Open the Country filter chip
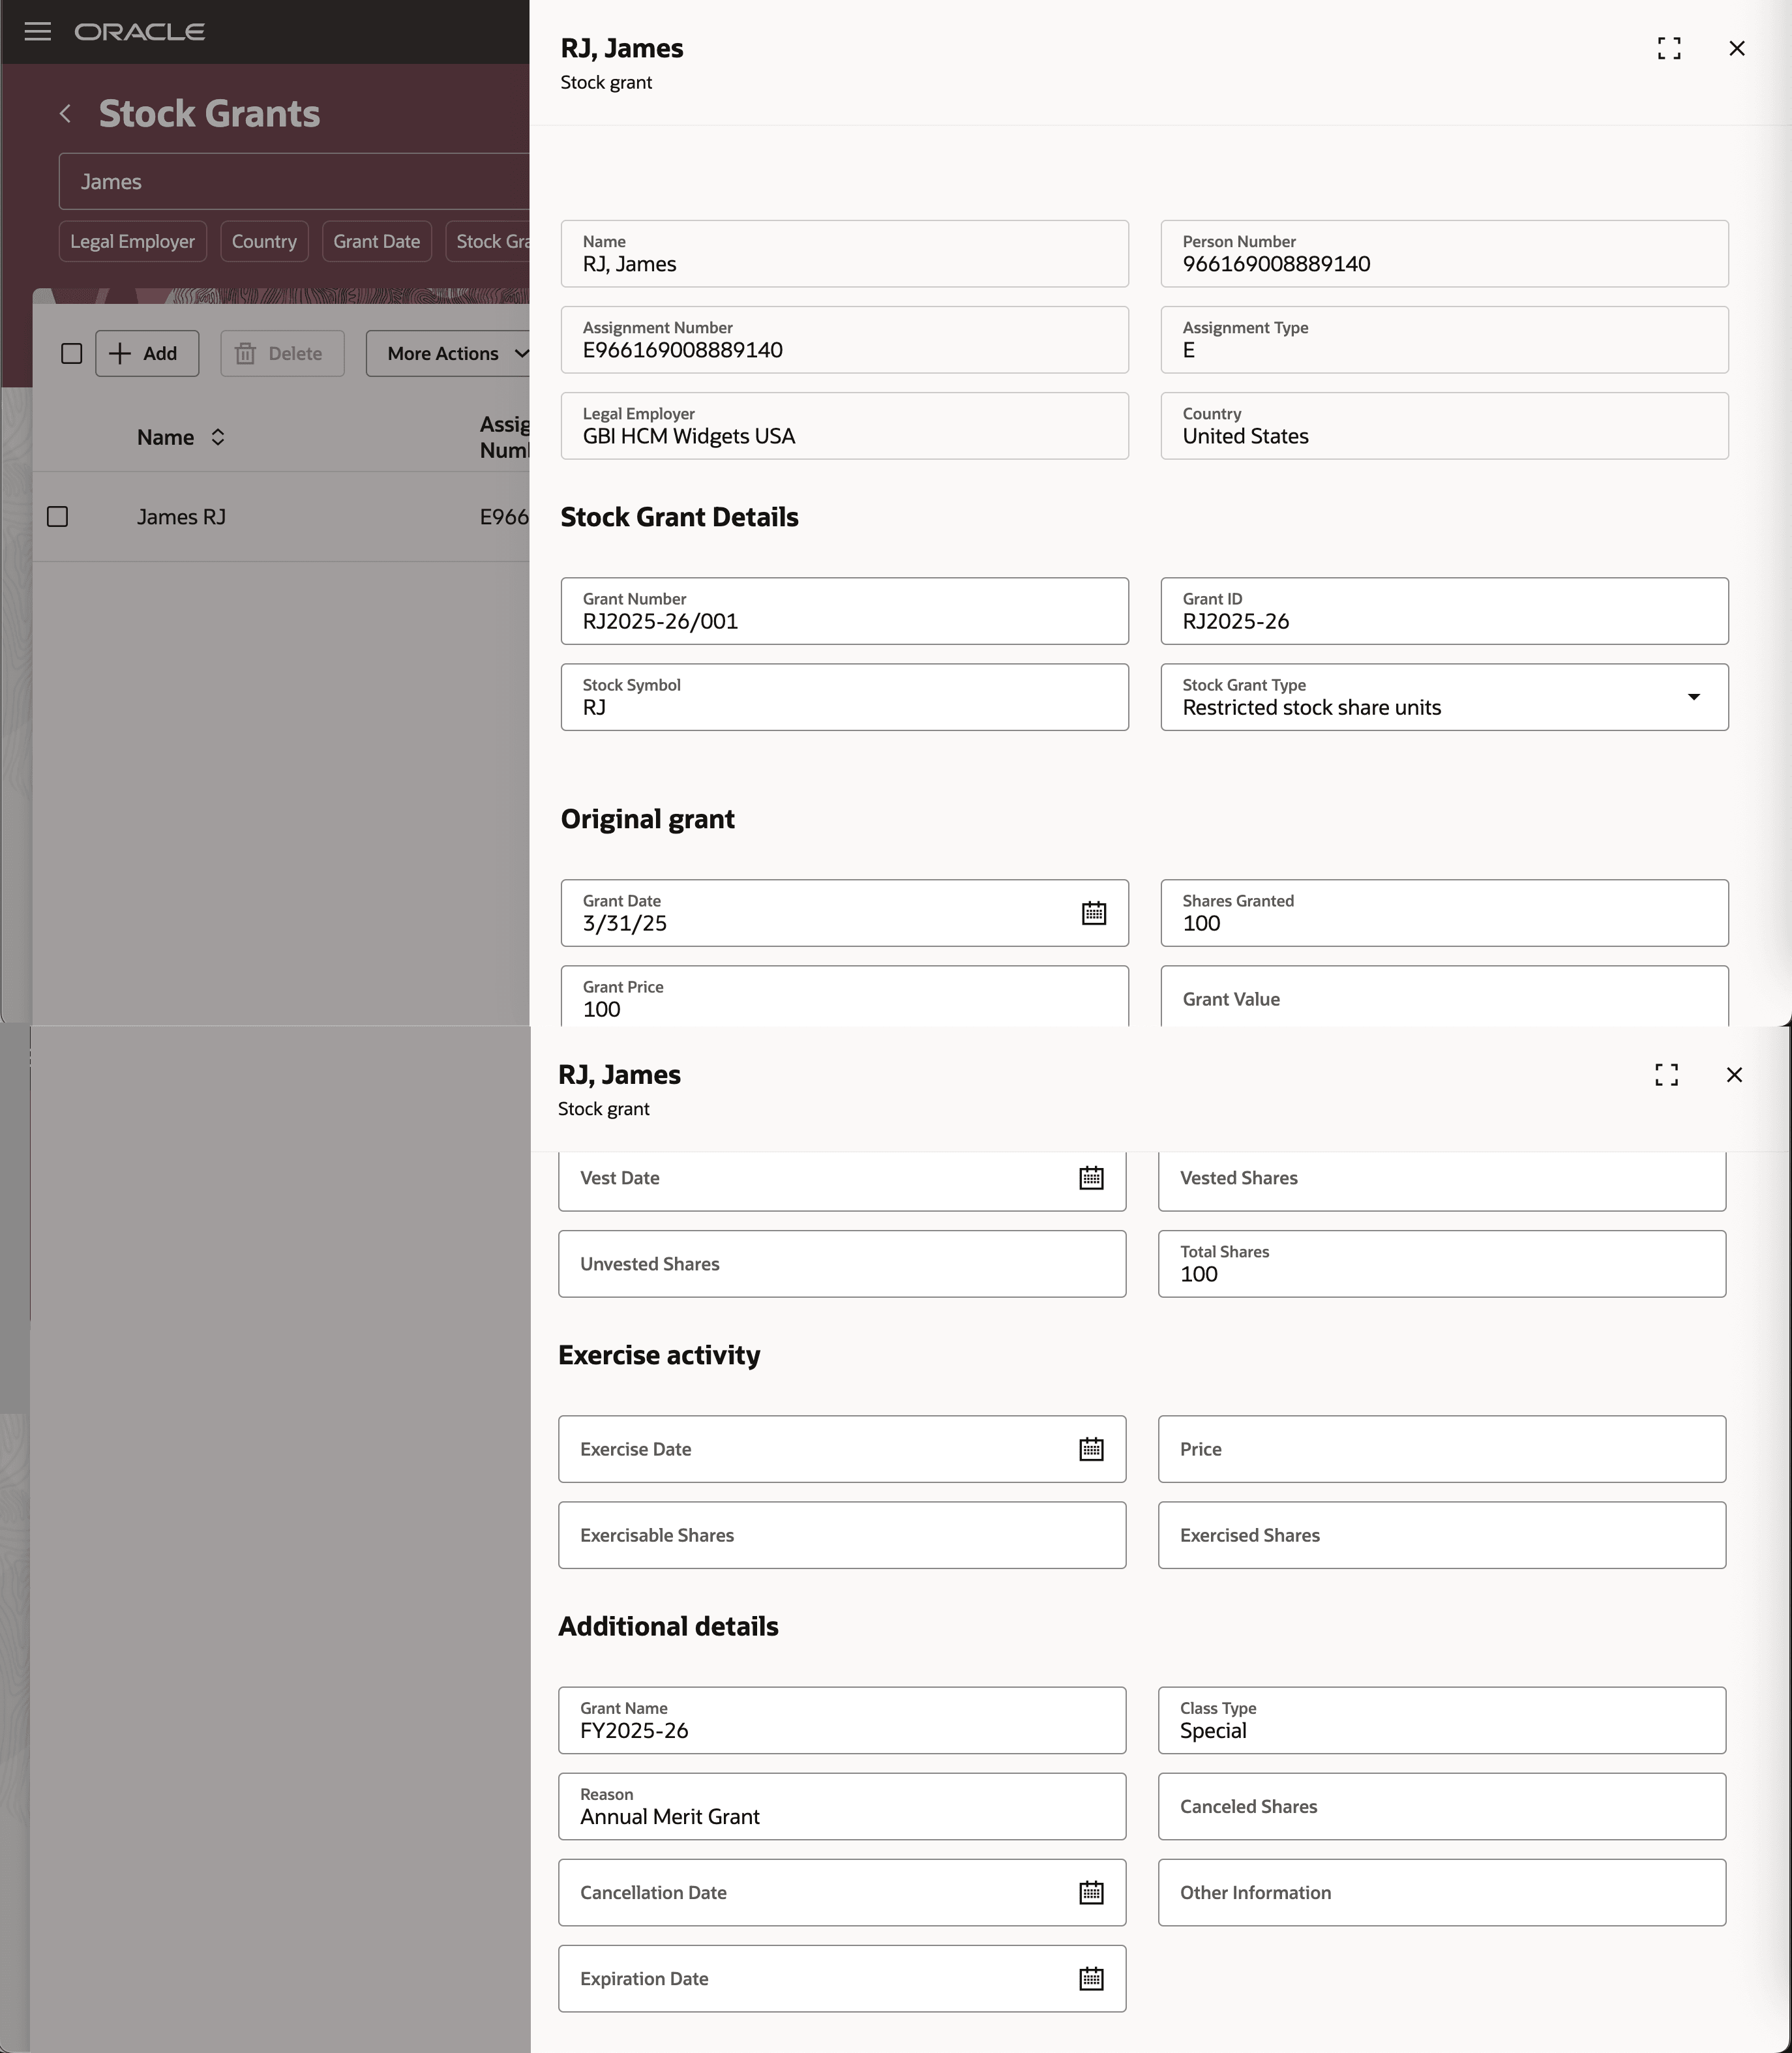The height and width of the screenshot is (2053, 1792). coord(264,241)
